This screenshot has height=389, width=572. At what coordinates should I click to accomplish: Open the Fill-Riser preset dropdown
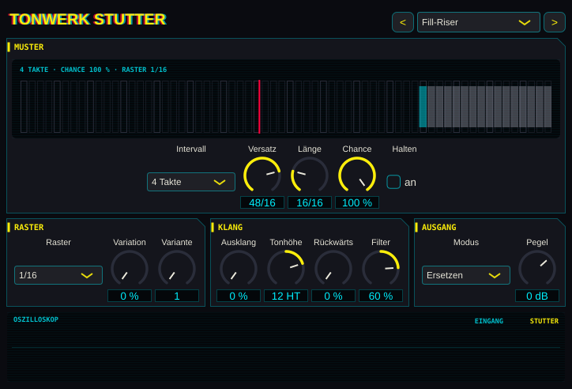478,22
